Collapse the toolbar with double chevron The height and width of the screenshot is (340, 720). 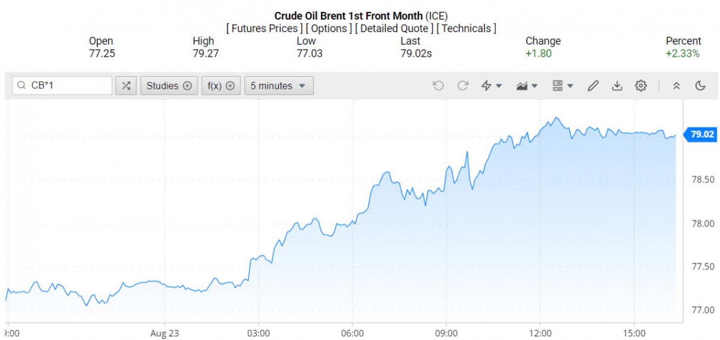point(677,86)
